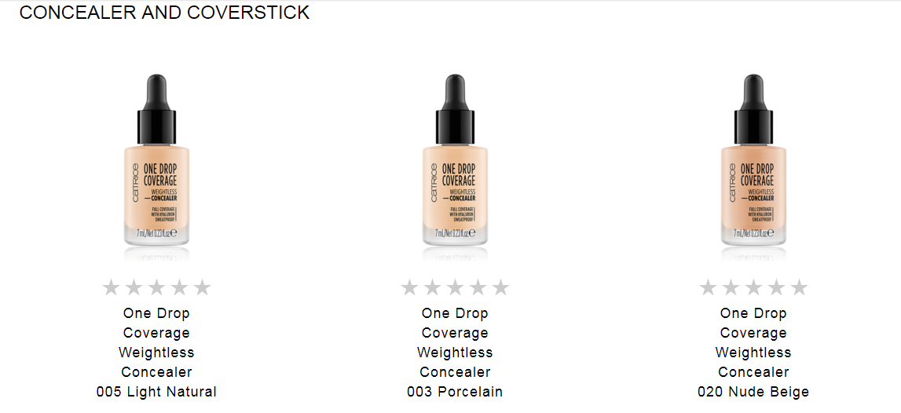The width and height of the screenshot is (901, 413).
Task: Click the Concealer and Coverstick heading
Action: click(164, 12)
